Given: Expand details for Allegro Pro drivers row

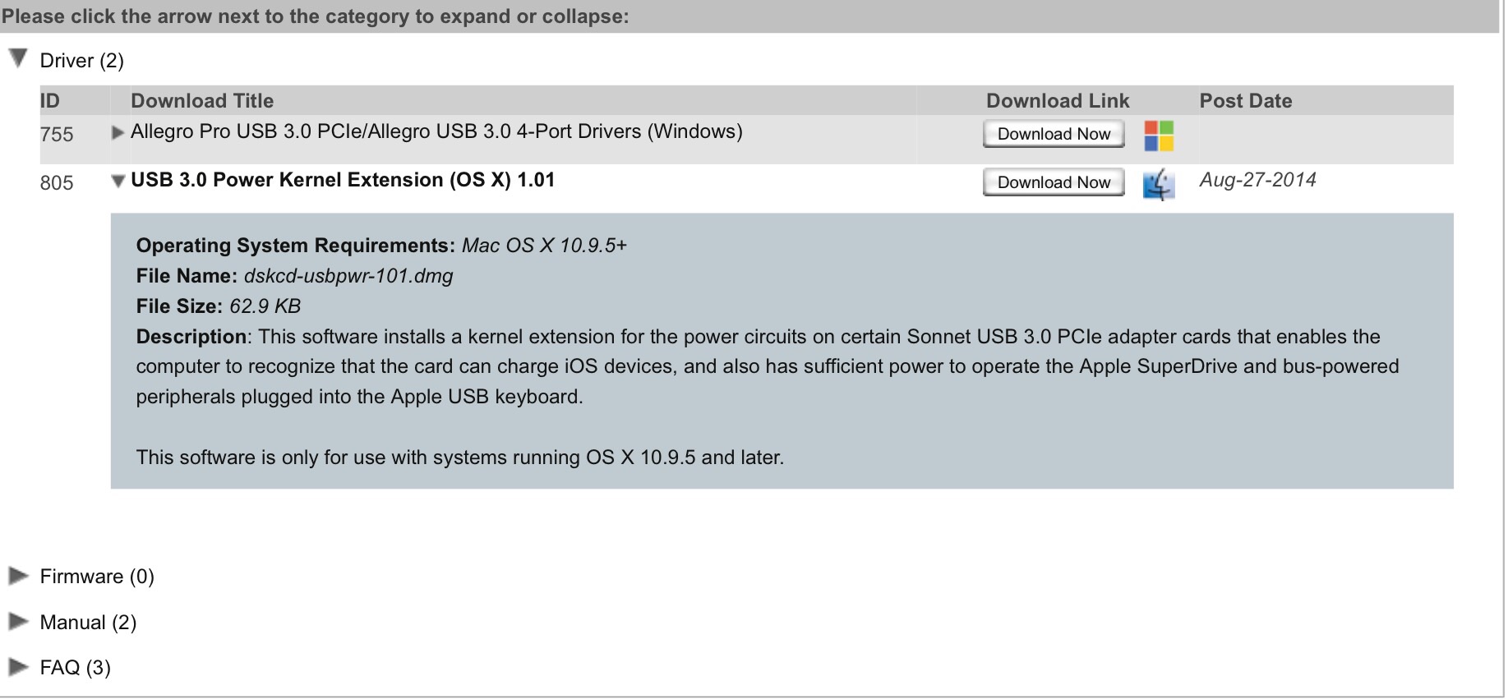Looking at the screenshot, I should click(x=118, y=132).
